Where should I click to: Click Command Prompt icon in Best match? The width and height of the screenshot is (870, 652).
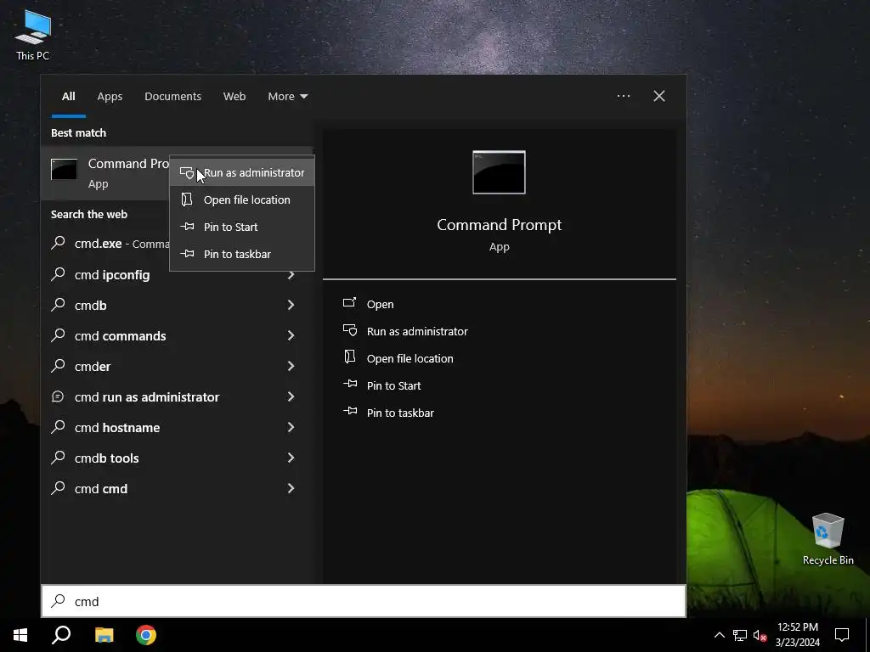coord(65,170)
